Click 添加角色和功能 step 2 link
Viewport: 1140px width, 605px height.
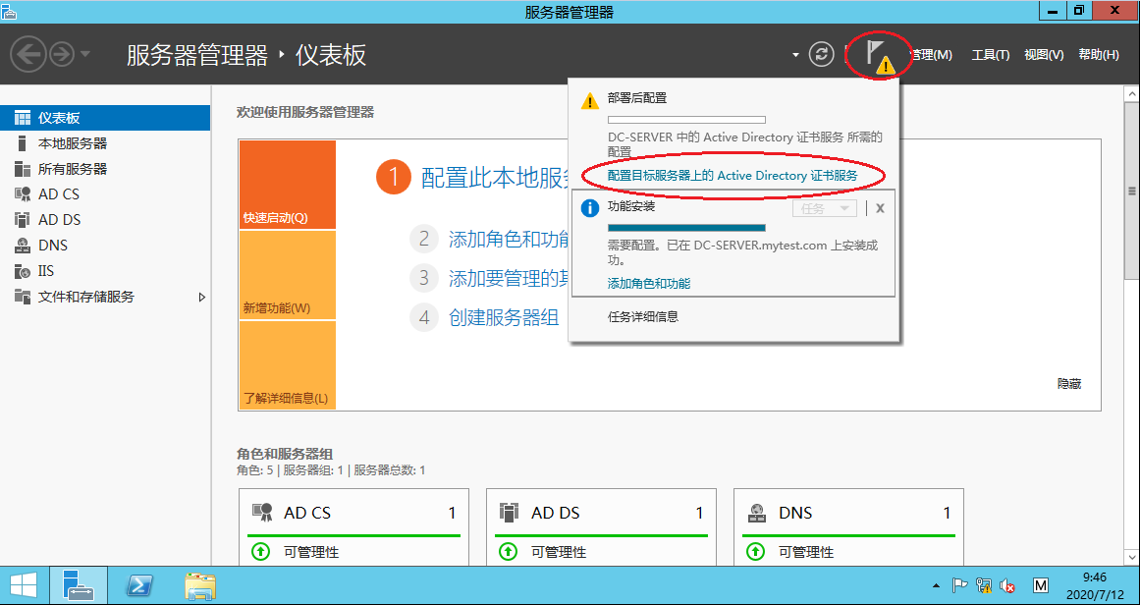pyautogui.click(x=509, y=240)
